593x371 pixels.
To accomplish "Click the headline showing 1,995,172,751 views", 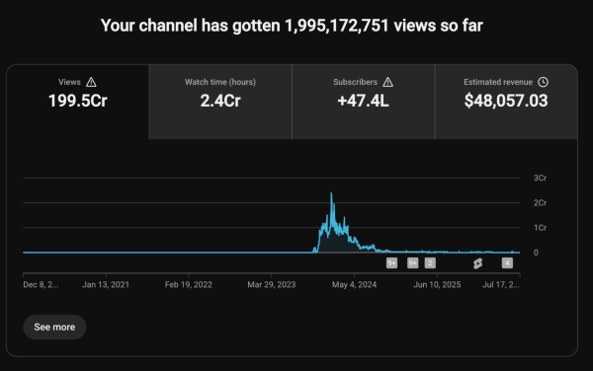I will [292, 26].
